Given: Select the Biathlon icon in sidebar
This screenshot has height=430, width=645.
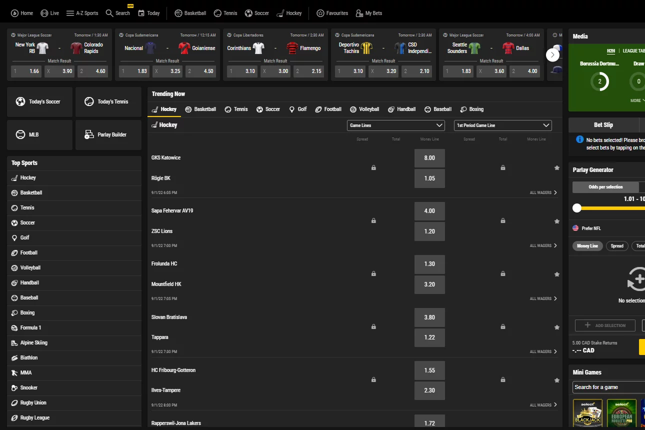Looking at the screenshot, I should point(14,358).
